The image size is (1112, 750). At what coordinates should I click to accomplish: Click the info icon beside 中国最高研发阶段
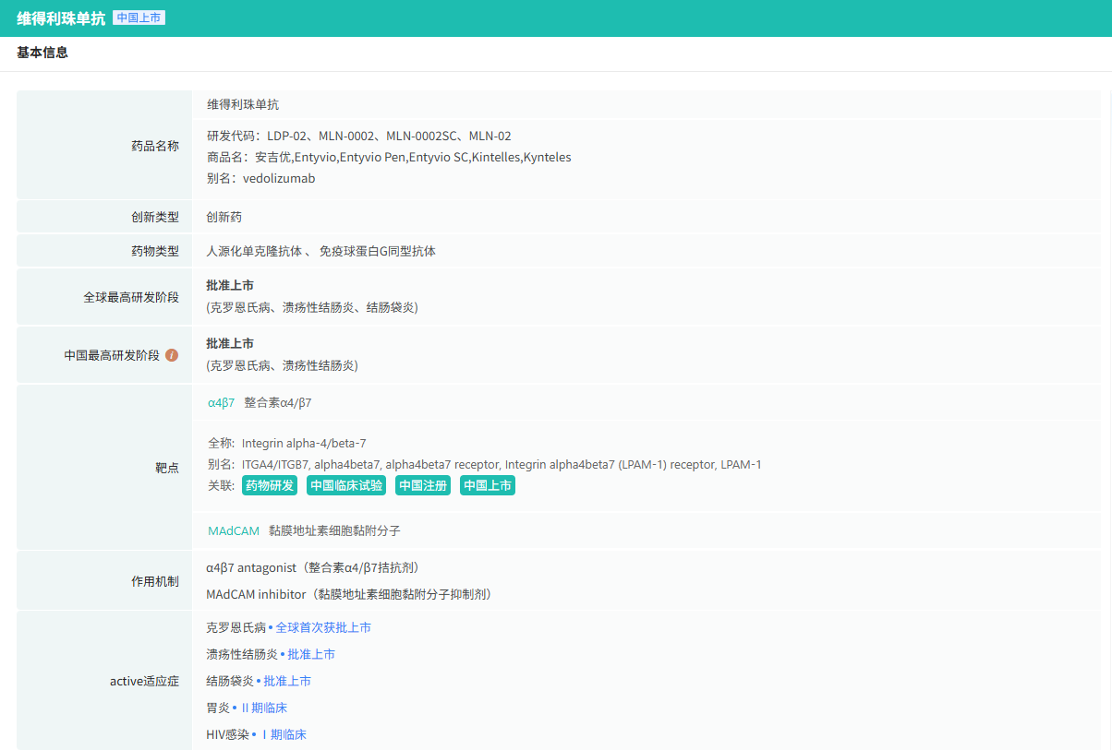pyautogui.click(x=172, y=355)
